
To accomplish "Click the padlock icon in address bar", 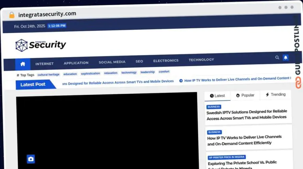I will coord(12,15).
